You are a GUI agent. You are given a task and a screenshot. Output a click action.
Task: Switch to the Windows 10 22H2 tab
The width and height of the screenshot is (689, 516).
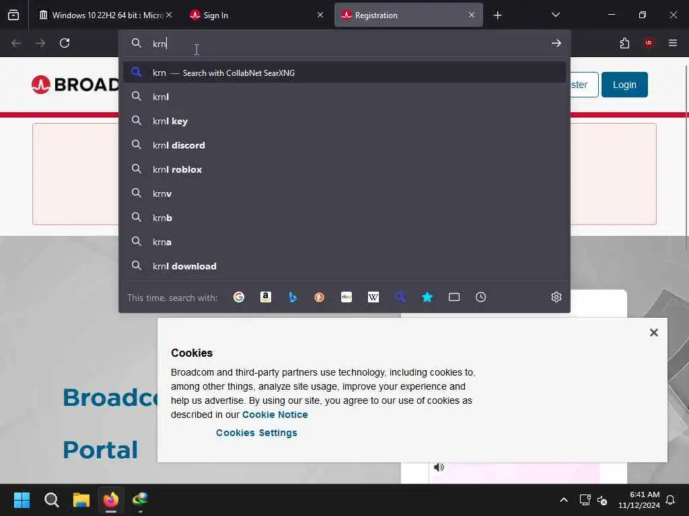point(102,15)
